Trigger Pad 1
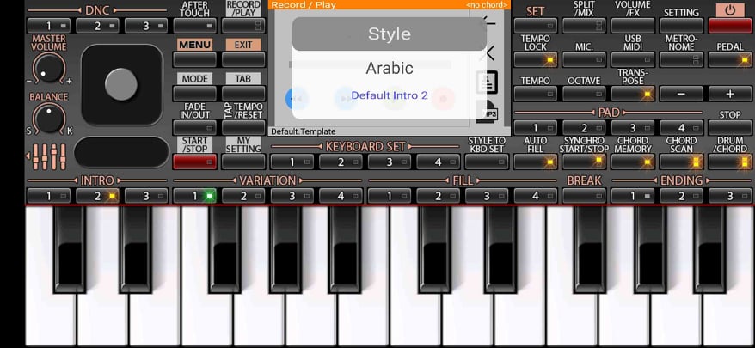Image resolution: width=755 pixels, height=348 pixels. tap(536, 127)
